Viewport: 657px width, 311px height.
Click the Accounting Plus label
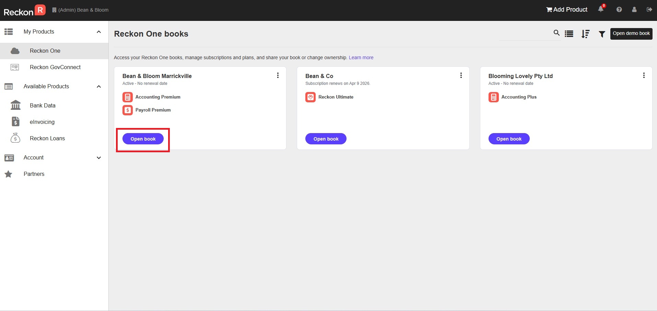tap(519, 97)
